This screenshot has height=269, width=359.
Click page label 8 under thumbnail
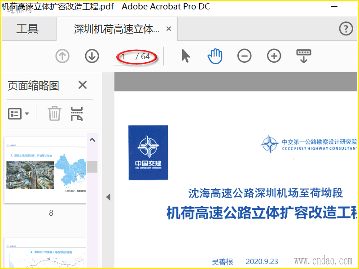pos(51,213)
